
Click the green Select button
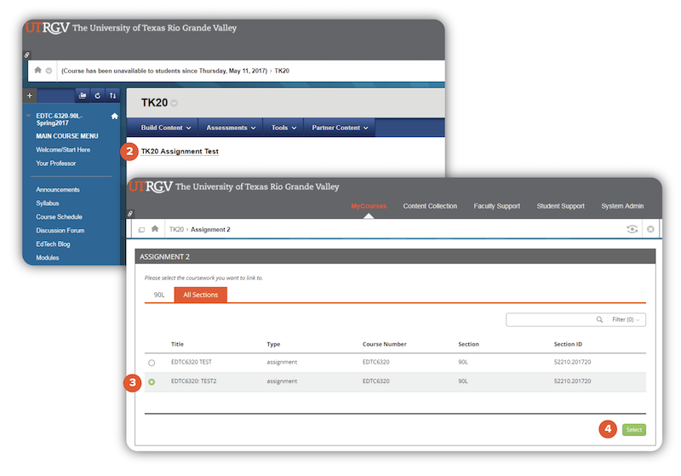pyautogui.click(x=634, y=429)
